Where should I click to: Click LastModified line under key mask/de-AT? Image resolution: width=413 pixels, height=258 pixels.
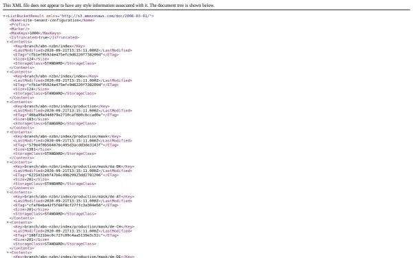click(x=73, y=201)
